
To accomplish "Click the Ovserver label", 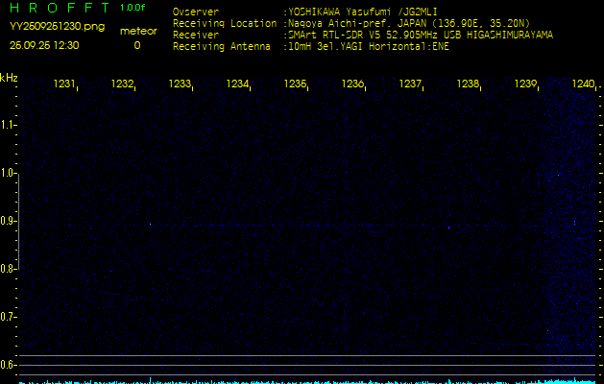I will [196, 12].
